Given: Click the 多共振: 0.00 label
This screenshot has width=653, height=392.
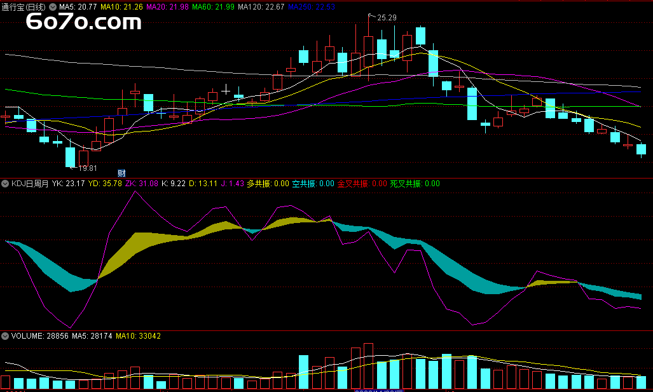Looking at the screenshot, I should pos(268,184).
